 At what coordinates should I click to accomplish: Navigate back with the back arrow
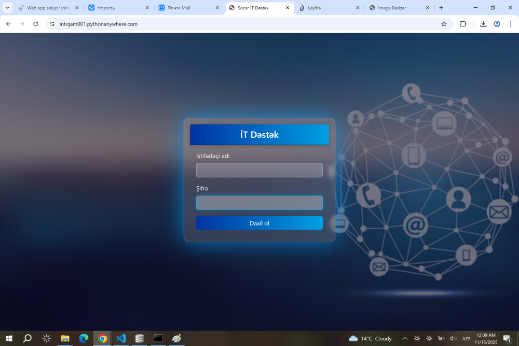tap(8, 24)
